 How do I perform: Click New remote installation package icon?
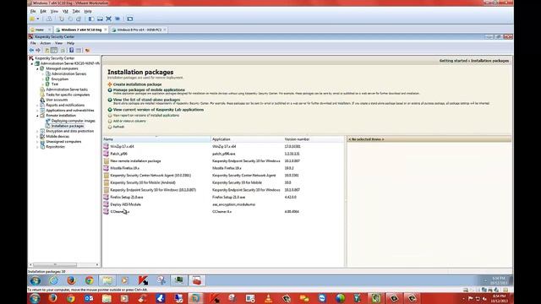[x=106, y=161]
